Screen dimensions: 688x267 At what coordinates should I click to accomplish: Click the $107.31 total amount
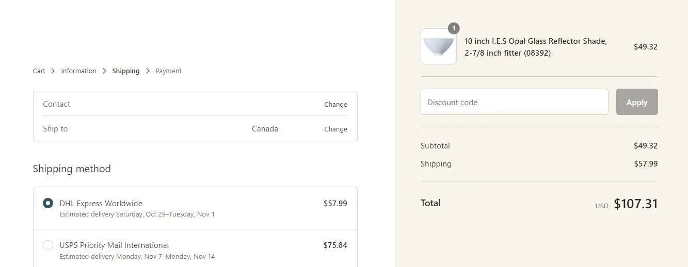click(x=635, y=204)
